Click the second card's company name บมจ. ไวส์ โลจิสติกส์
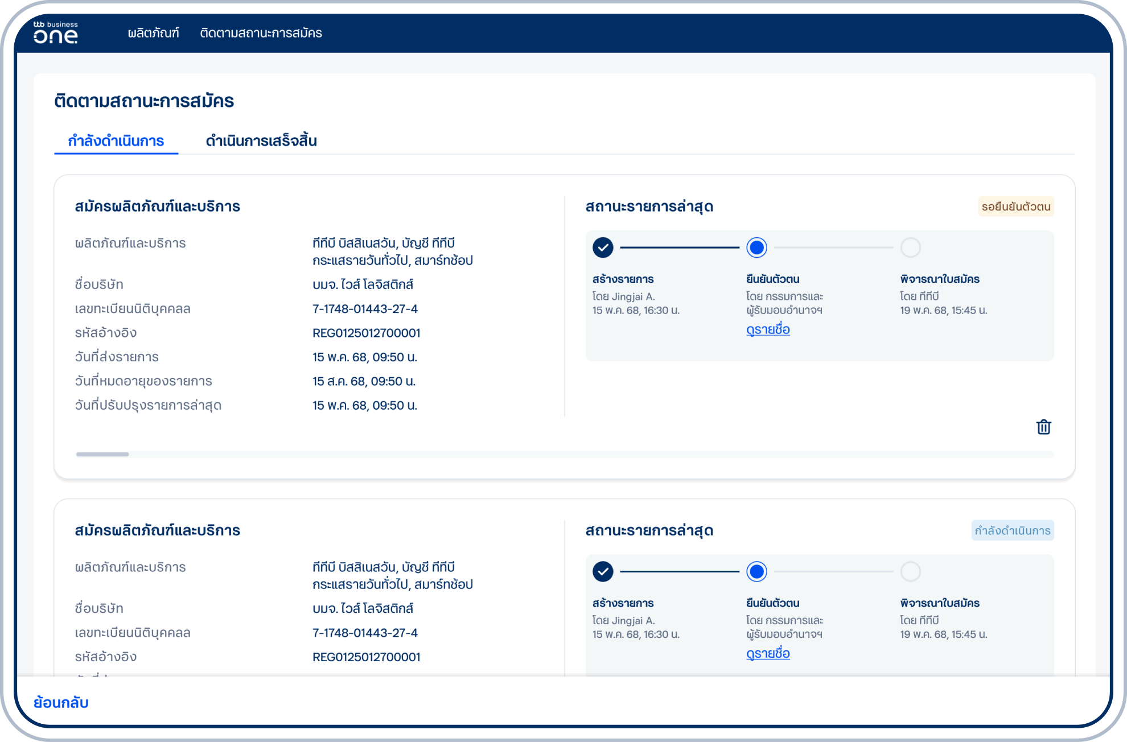 point(363,608)
